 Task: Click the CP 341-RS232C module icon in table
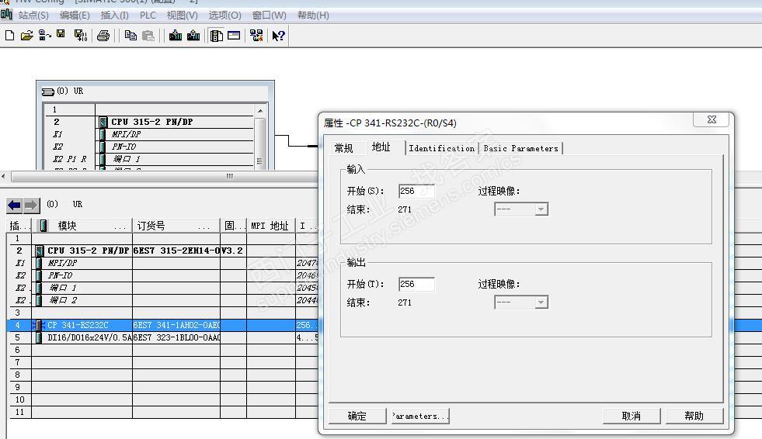pos(38,325)
